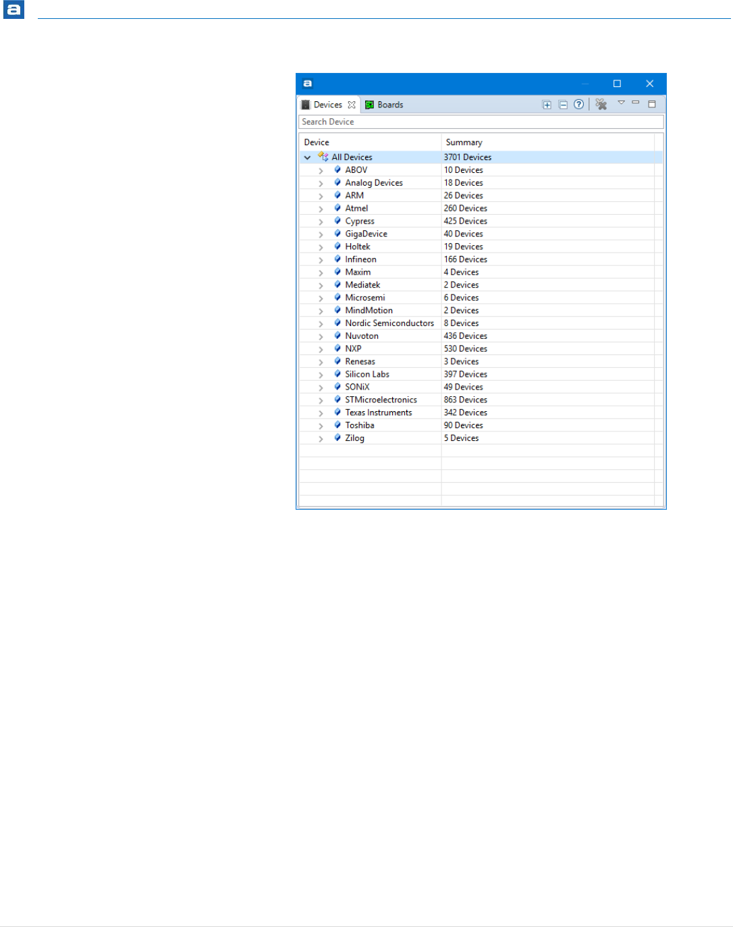Expand the Cypress vendor node
The height and width of the screenshot is (927, 733).
pos(321,221)
